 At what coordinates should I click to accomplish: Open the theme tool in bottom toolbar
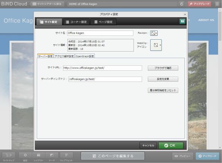[52, 157]
